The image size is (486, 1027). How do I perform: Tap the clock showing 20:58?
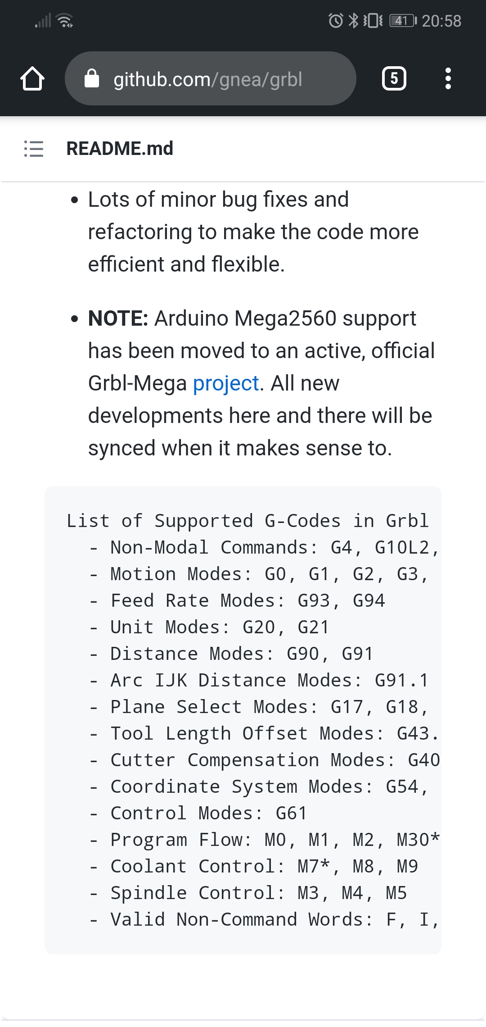(x=441, y=21)
